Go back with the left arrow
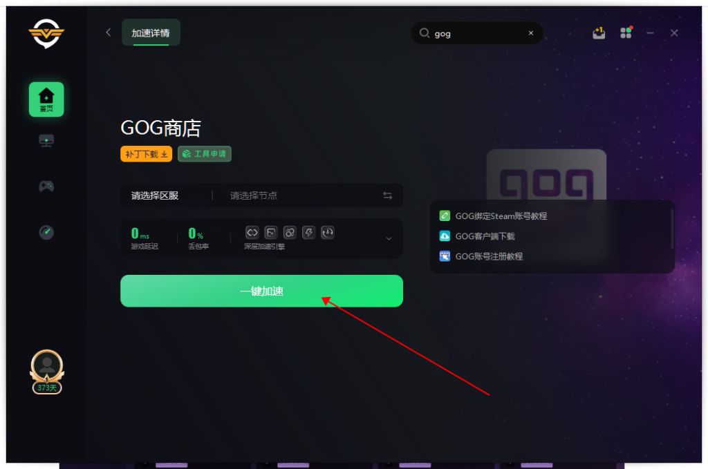Screen dimensions: 708x469 point(109,32)
